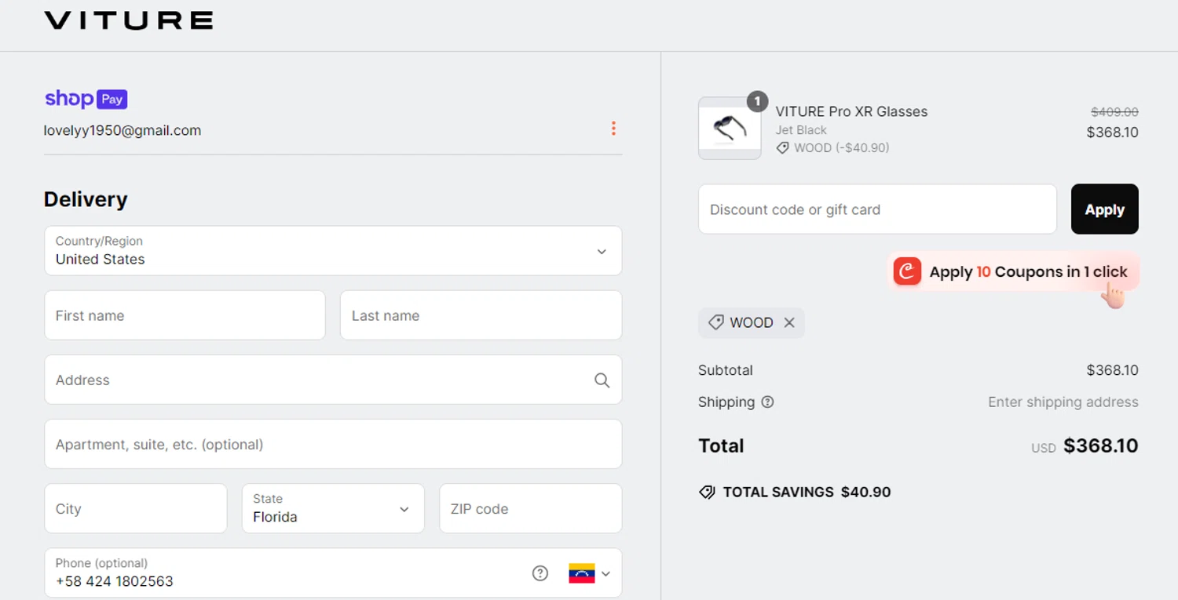Click the Venezuela flag country selector
Image resolution: width=1178 pixels, height=600 pixels.
589,573
